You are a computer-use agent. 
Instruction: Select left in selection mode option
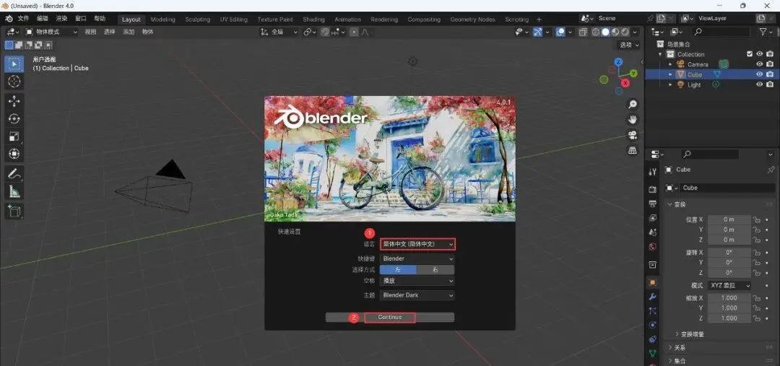[398, 269]
